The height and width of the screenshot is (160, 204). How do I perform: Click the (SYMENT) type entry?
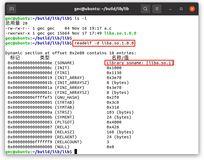(65, 117)
